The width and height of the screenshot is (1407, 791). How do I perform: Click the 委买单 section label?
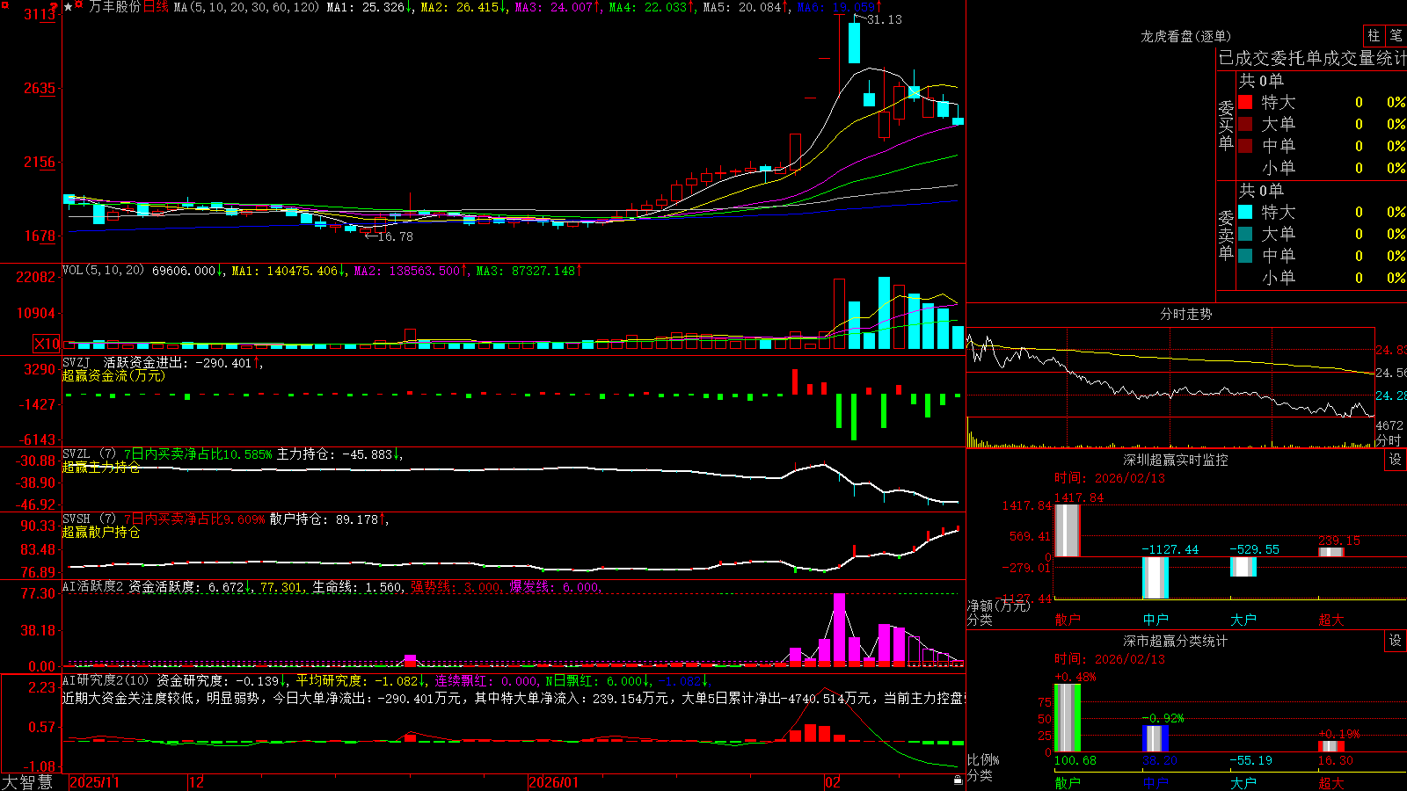pos(1226,126)
